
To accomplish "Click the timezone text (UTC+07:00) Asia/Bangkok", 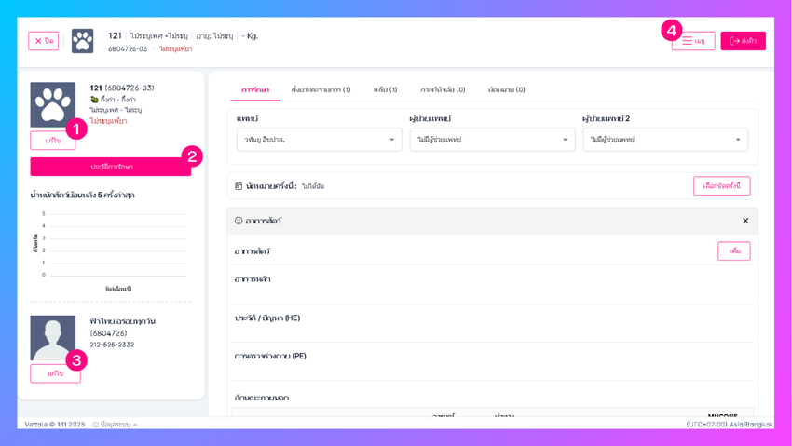I will [730, 425].
